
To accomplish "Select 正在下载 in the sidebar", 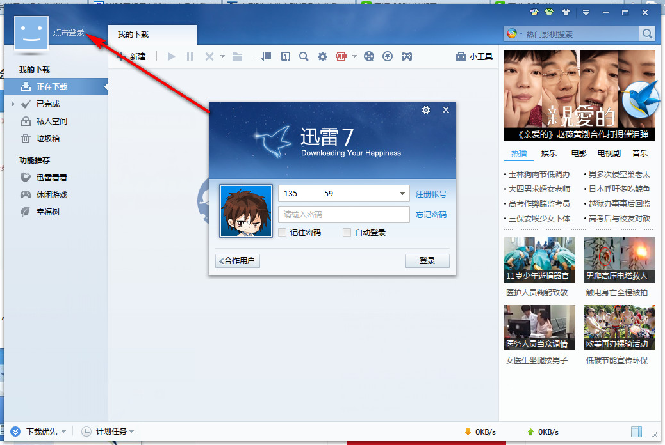I will click(56, 86).
